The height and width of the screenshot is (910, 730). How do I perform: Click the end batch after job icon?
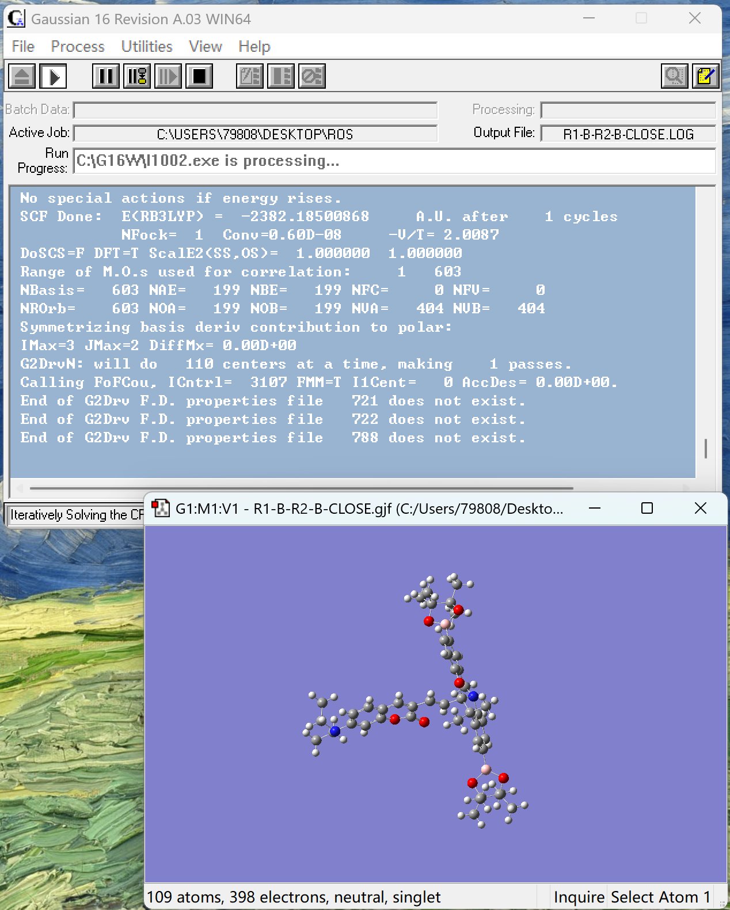coord(281,76)
